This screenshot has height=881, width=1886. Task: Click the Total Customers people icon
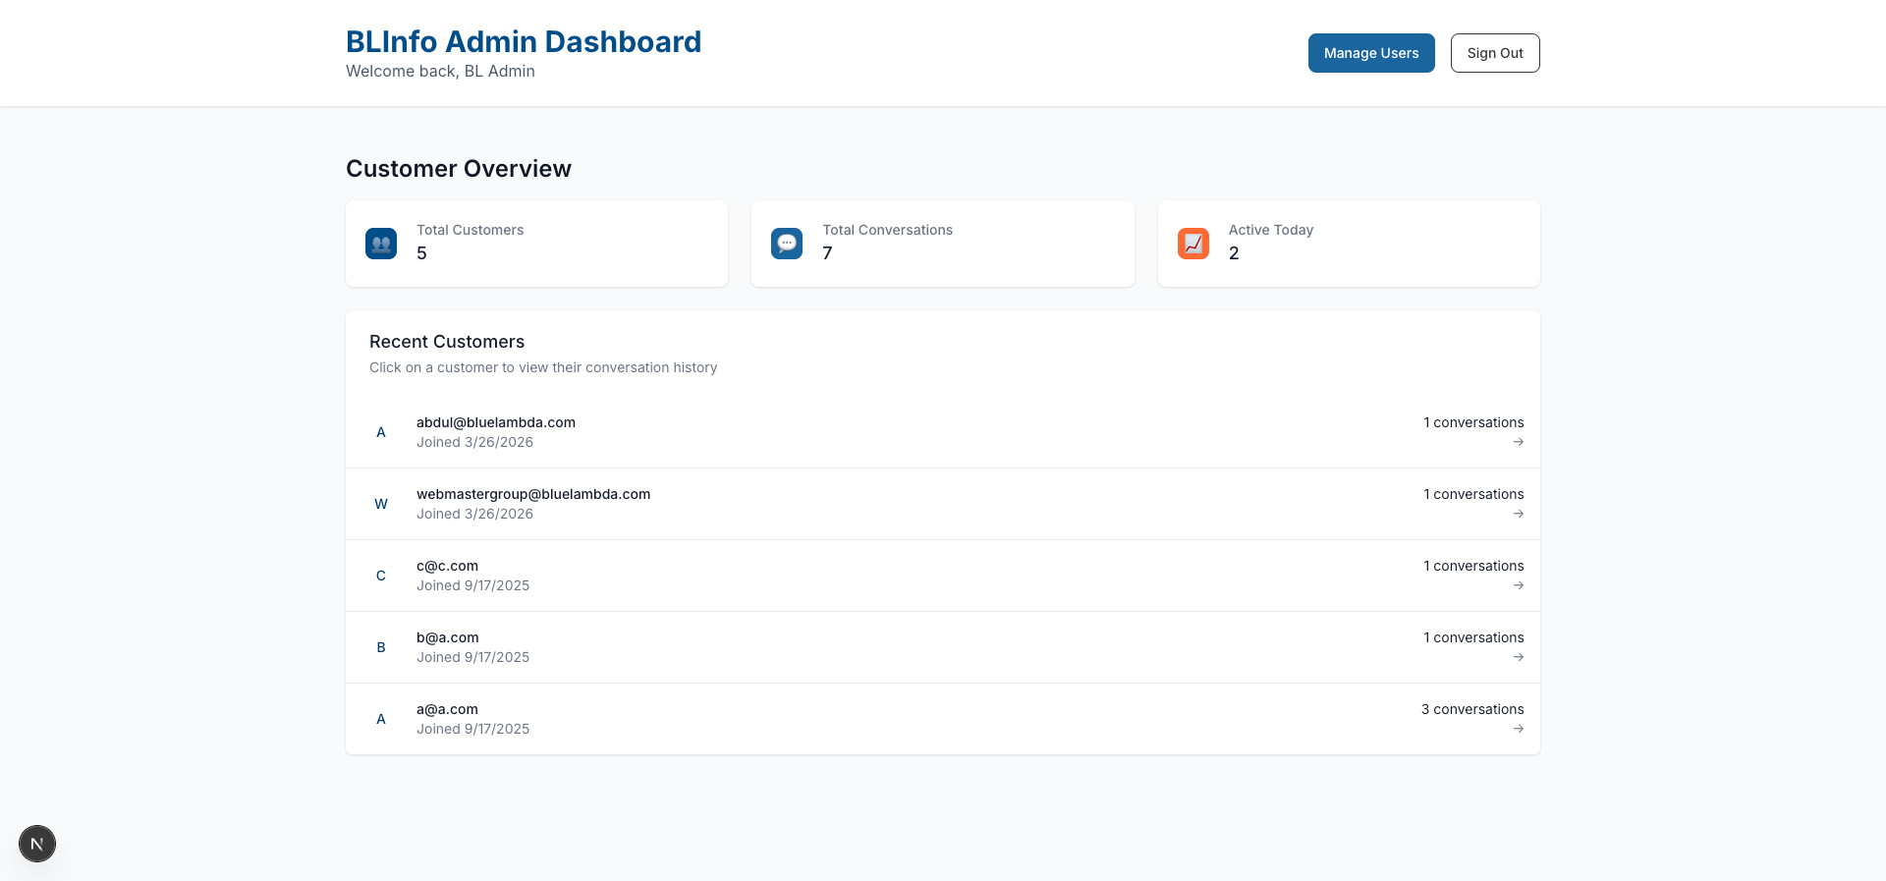pos(381,244)
